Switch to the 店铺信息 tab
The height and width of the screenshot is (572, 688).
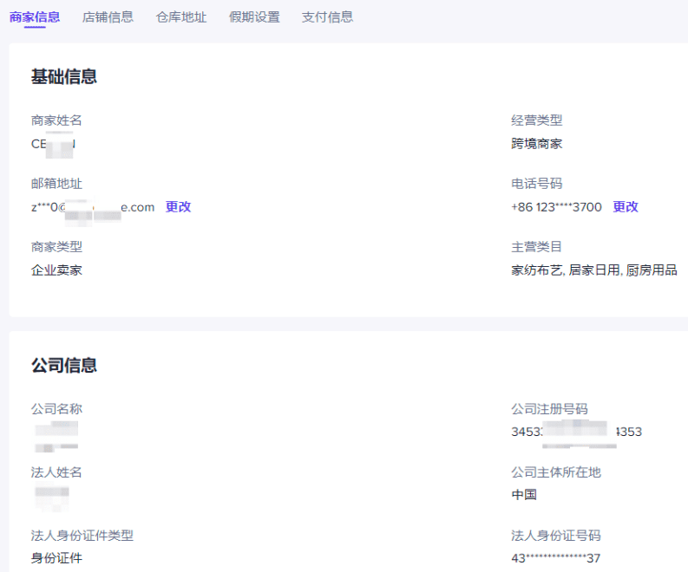click(x=108, y=17)
